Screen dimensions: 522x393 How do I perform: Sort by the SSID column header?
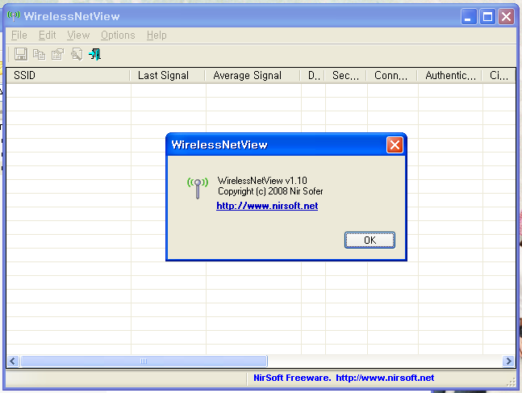tap(69, 75)
